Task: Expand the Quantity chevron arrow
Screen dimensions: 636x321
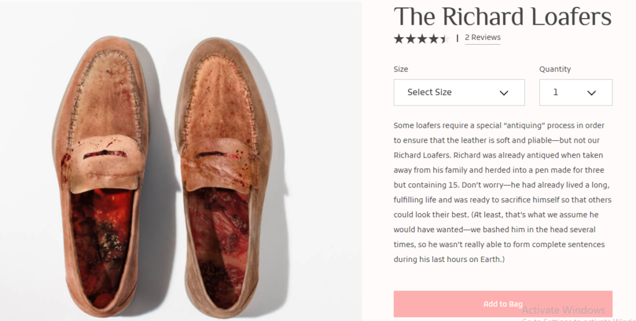Action: point(591,93)
